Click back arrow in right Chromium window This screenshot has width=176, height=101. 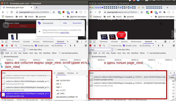91,12
